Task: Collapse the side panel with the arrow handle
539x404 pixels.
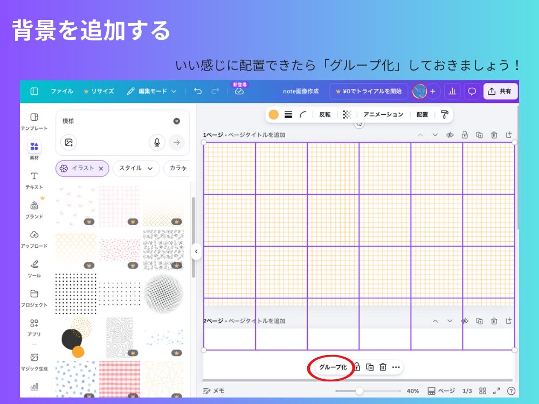Action: click(x=196, y=252)
